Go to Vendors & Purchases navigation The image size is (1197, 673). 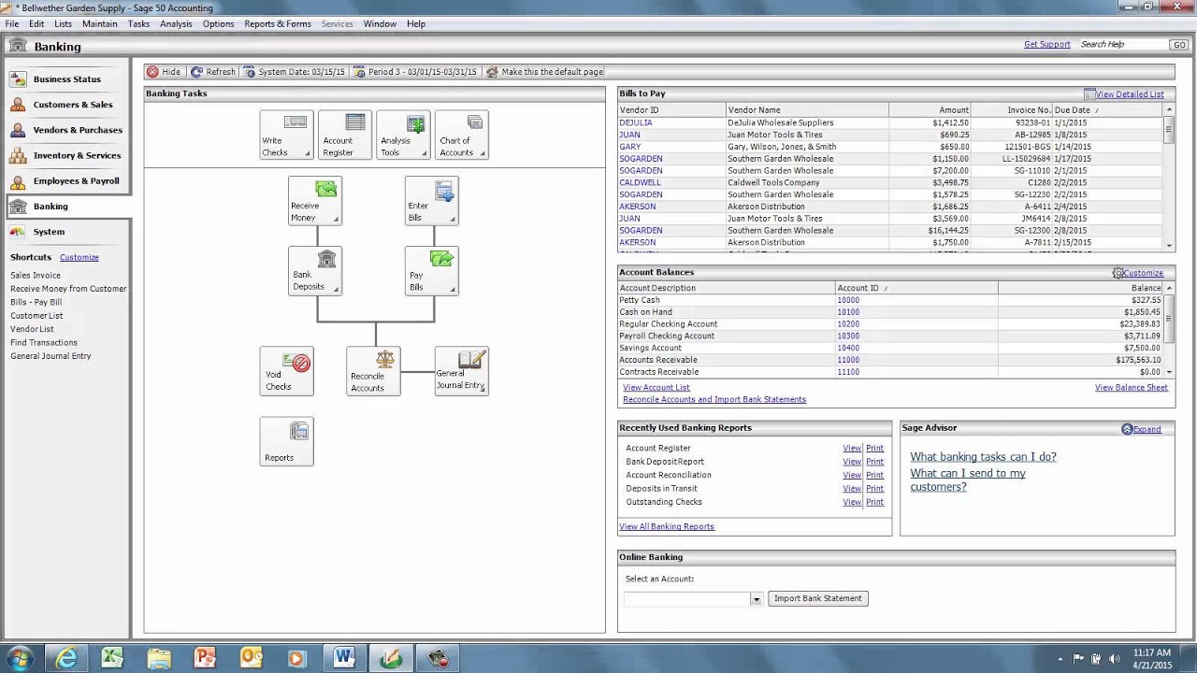pos(66,130)
